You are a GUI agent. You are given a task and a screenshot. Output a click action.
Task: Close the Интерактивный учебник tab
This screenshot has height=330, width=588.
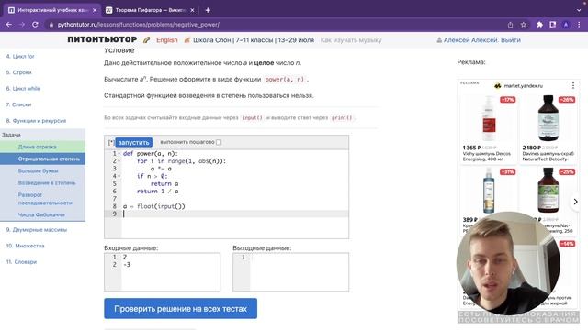[x=95, y=10]
